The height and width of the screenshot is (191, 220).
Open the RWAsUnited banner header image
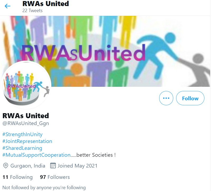(105, 51)
